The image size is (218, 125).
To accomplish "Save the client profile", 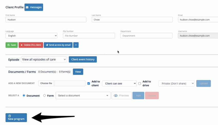I will (12, 45).
